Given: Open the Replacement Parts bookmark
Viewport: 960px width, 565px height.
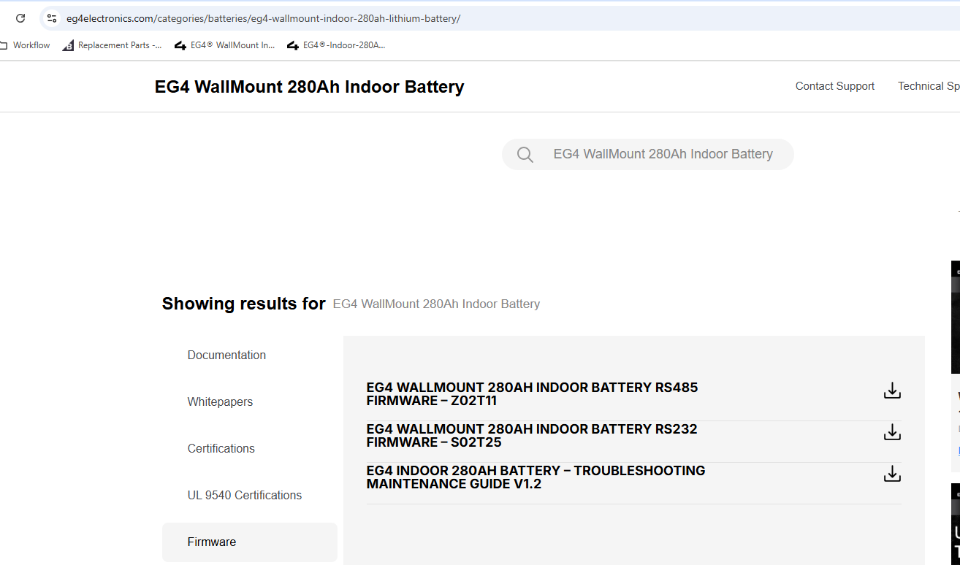Looking at the screenshot, I should click(x=113, y=45).
